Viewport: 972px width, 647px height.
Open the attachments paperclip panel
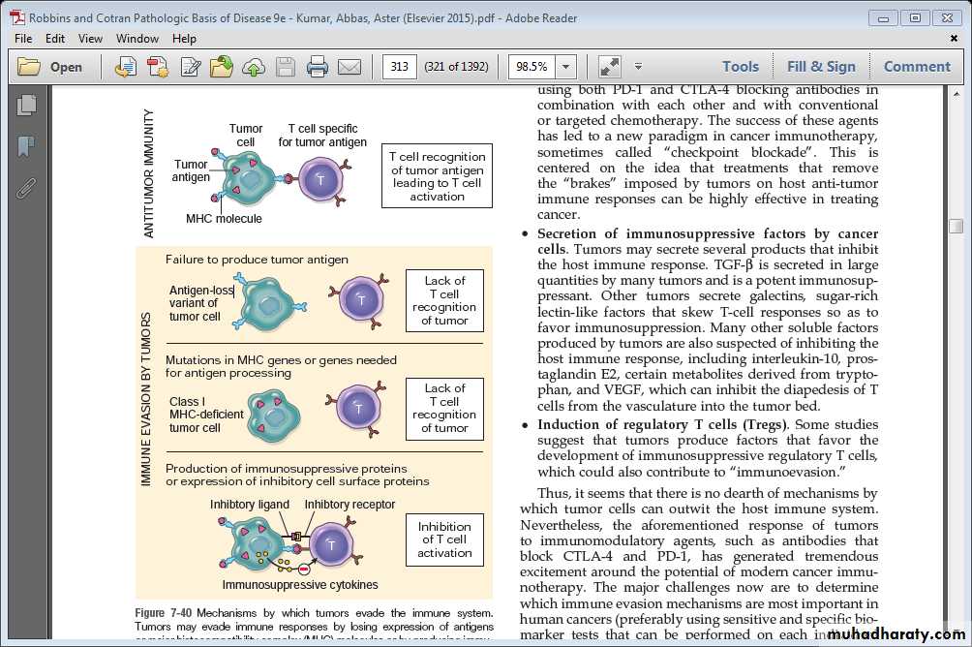pyautogui.click(x=26, y=187)
